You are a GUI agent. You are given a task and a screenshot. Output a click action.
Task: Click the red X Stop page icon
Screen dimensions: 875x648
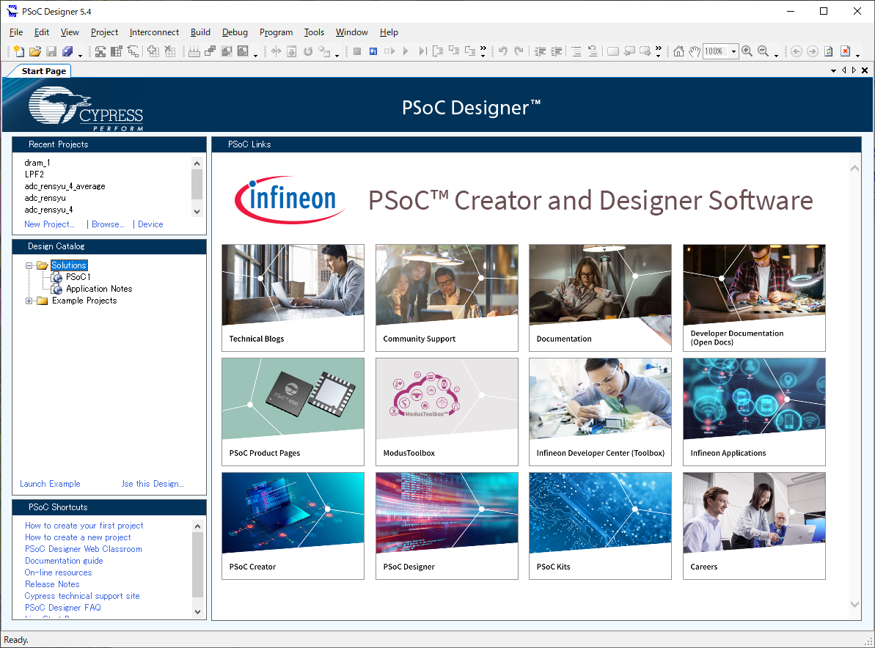(846, 51)
